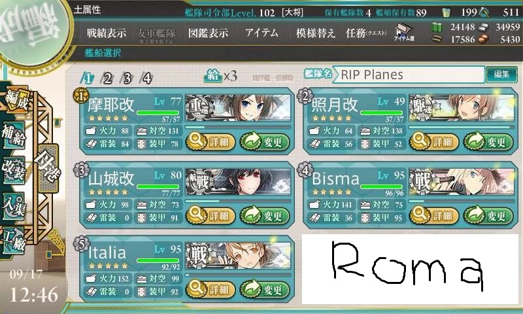The width and height of the screenshot is (523, 314).
Task: Click 編集 to edit fleet name
Action: tap(501, 74)
